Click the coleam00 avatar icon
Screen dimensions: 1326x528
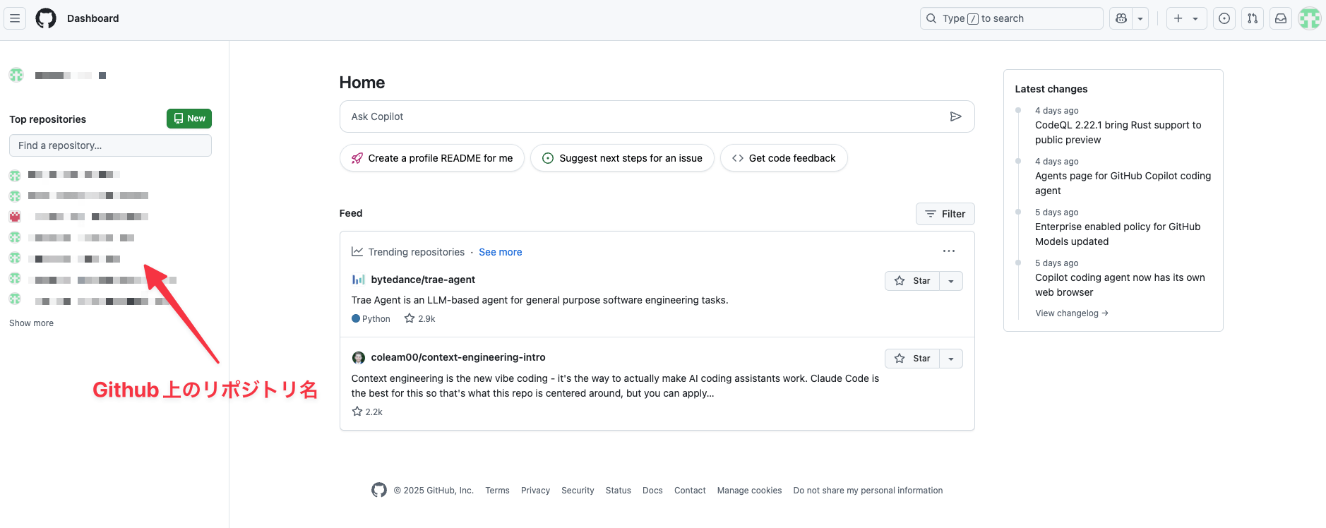359,358
